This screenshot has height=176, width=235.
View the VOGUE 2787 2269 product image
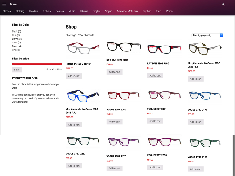pyautogui.click(x=123, y=95)
